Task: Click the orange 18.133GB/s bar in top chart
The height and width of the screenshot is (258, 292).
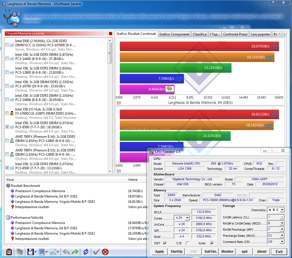Action: pos(197,57)
